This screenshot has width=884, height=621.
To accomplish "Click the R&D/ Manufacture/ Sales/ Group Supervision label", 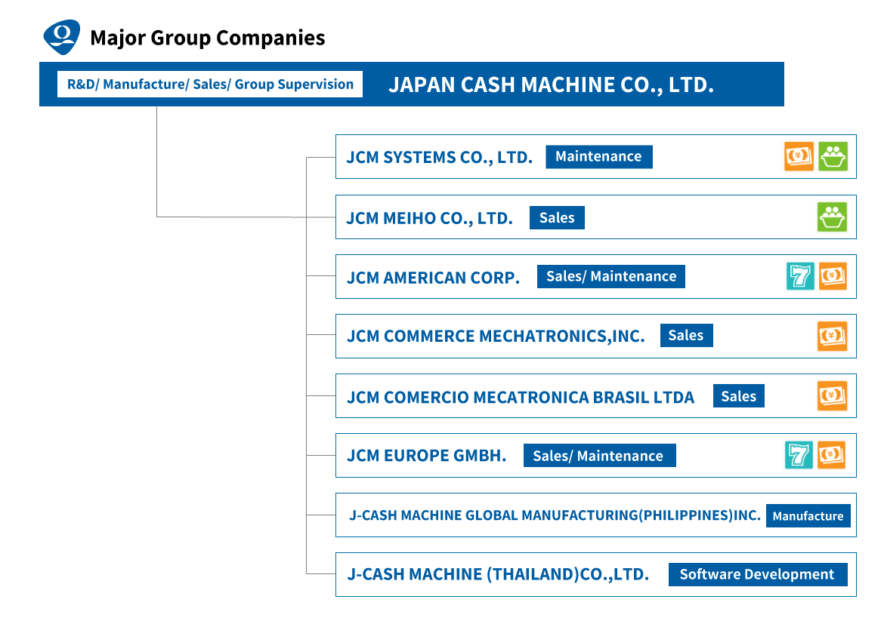I will (210, 84).
